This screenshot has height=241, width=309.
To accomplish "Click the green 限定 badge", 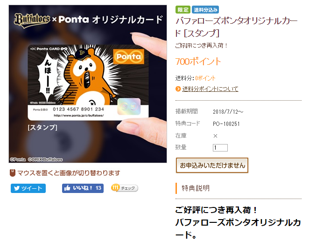I will tap(183, 10).
